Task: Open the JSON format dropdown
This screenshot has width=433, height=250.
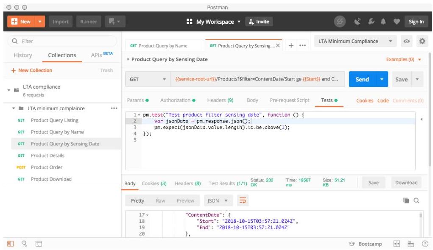Action: 218,200
